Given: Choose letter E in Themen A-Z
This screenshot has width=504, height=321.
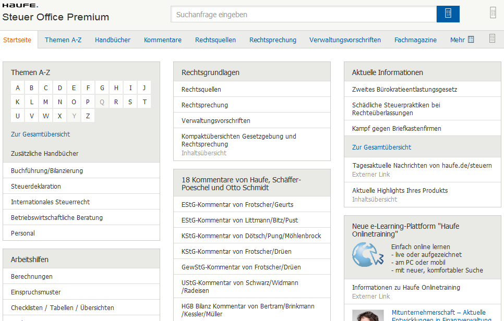Looking at the screenshot, I should [74, 88].
